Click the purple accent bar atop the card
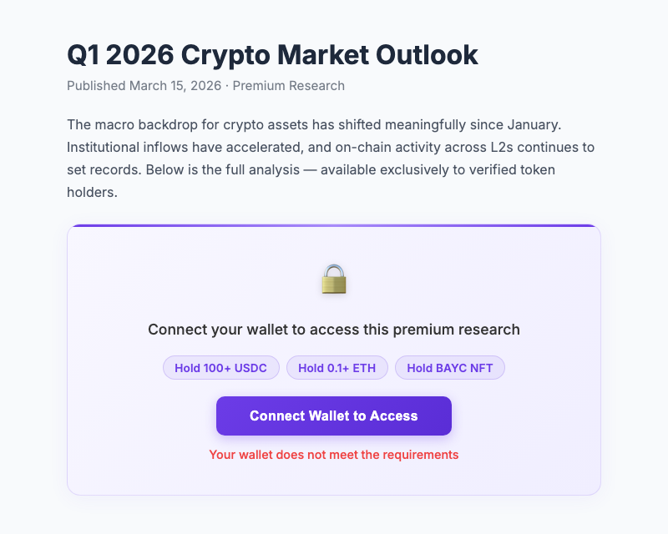Screen dimensions: 668x534 coord(334,224)
